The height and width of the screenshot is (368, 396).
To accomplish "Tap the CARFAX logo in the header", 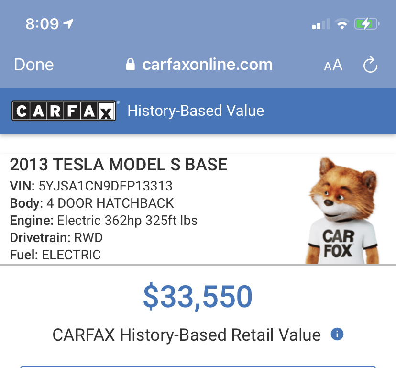I will (64, 111).
